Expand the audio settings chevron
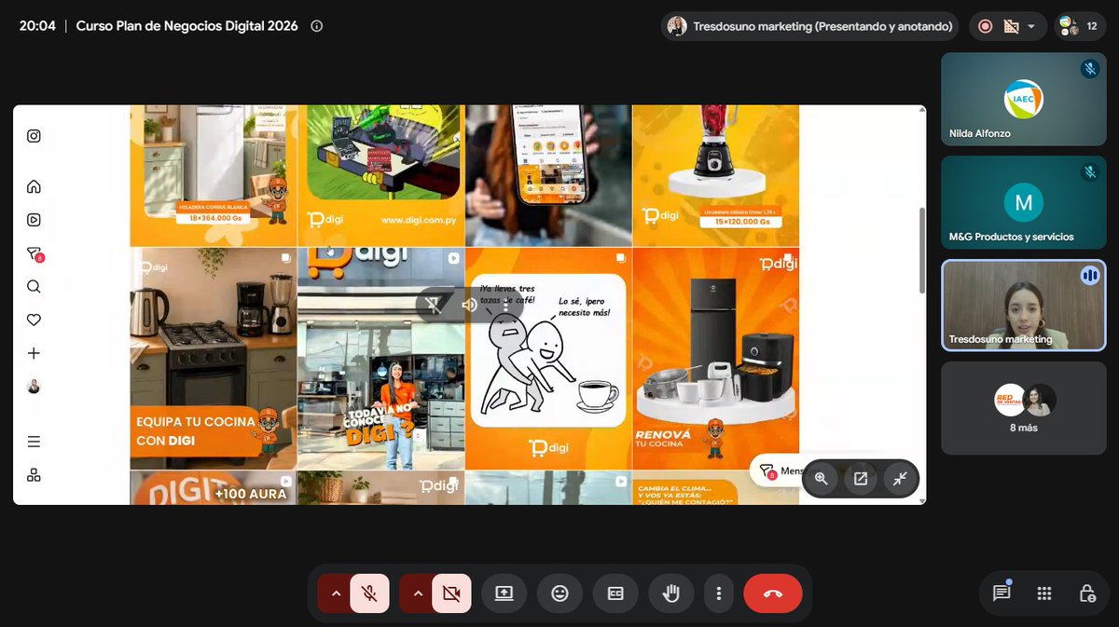The width and height of the screenshot is (1119, 627). coord(336,593)
